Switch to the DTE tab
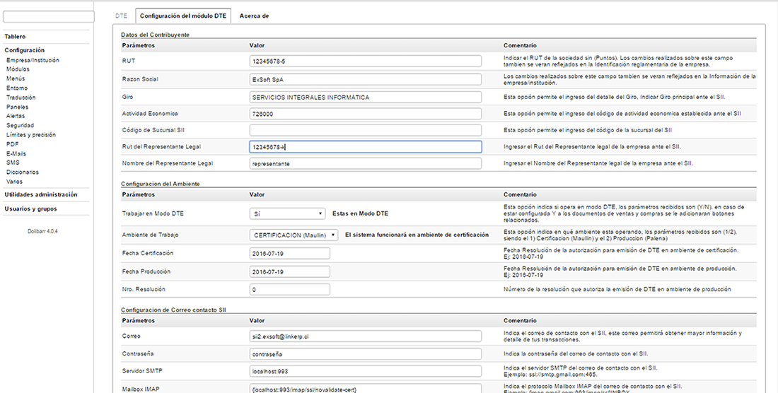The width and height of the screenshot is (778, 393). point(121,15)
